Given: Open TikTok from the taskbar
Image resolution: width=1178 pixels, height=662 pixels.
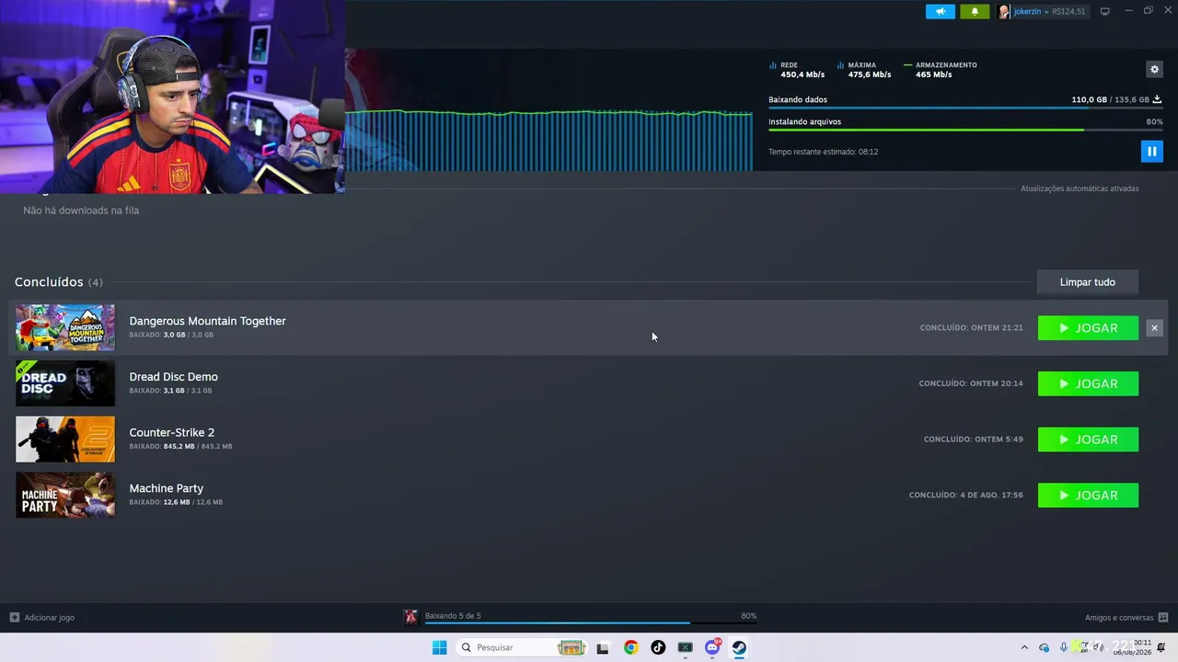Looking at the screenshot, I should tap(658, 647).
